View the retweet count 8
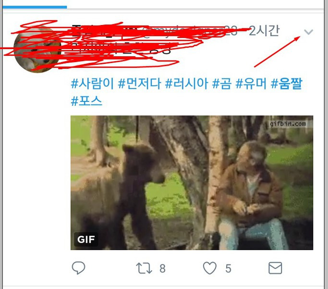Screen dimensions: 328x289 coord(162,268)
